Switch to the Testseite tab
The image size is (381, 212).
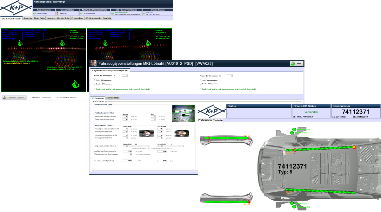(x=218, y=120)
